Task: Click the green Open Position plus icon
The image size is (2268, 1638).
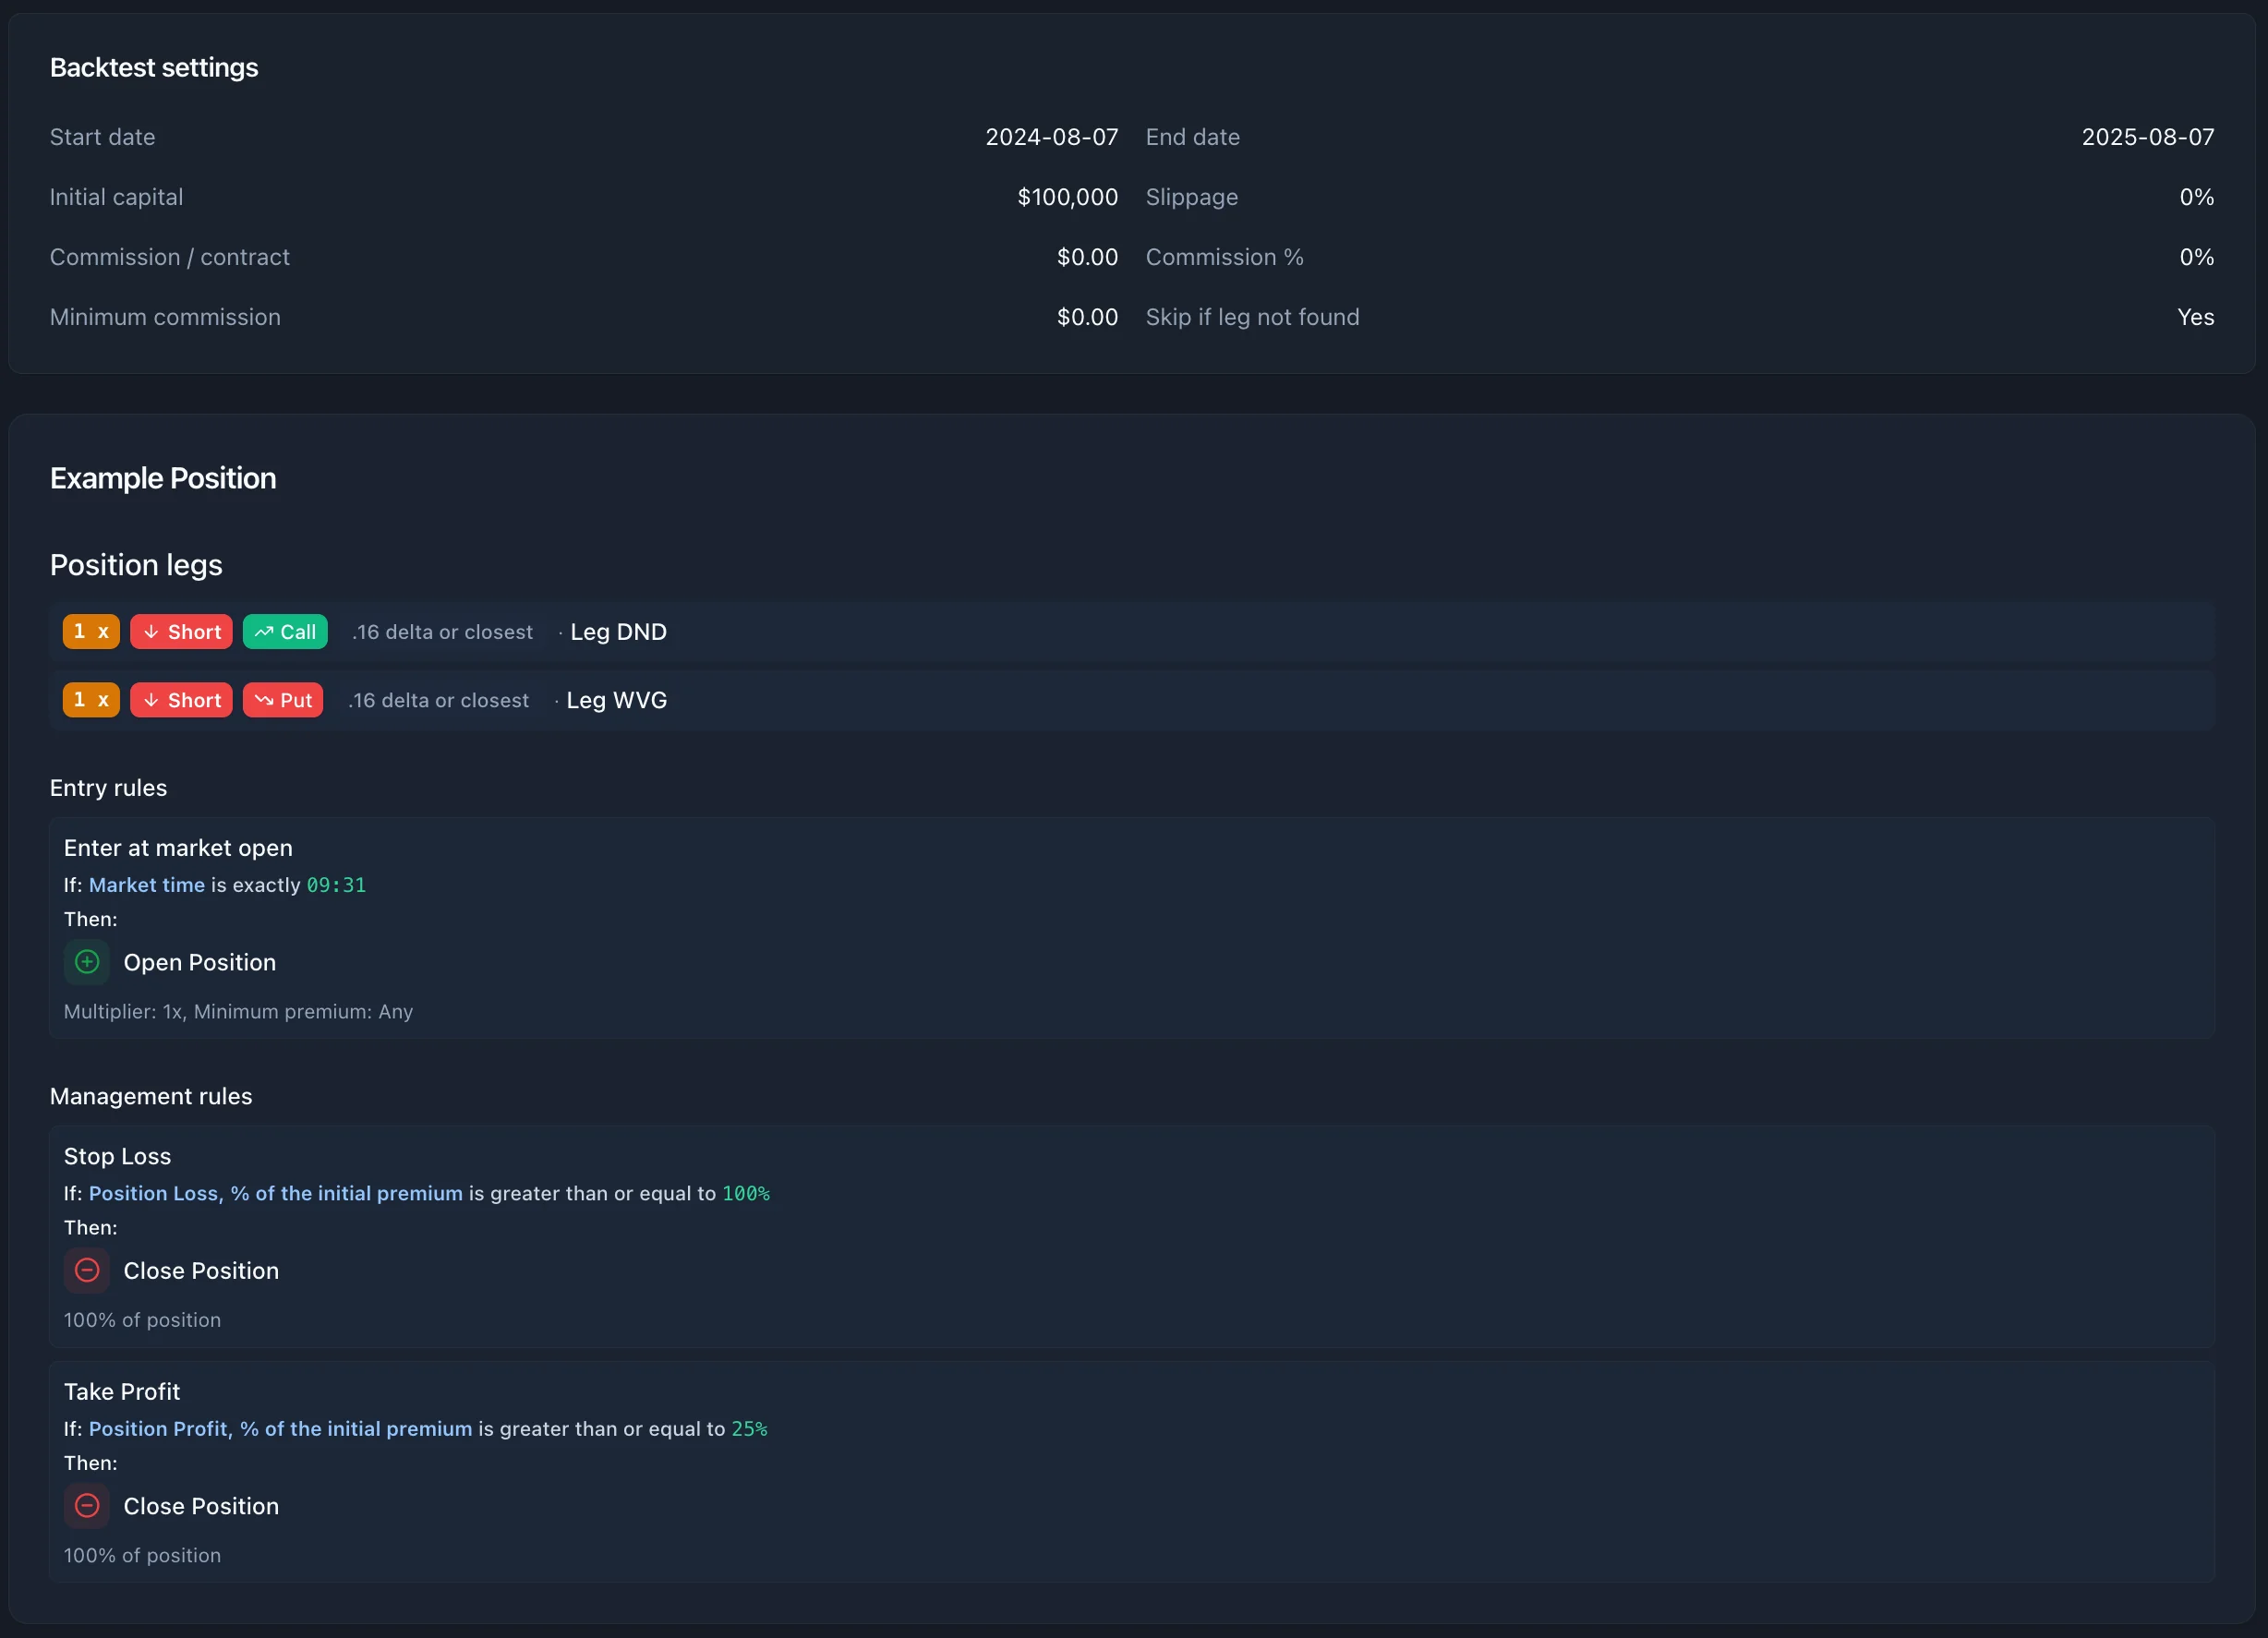Action: click(87, 962)
